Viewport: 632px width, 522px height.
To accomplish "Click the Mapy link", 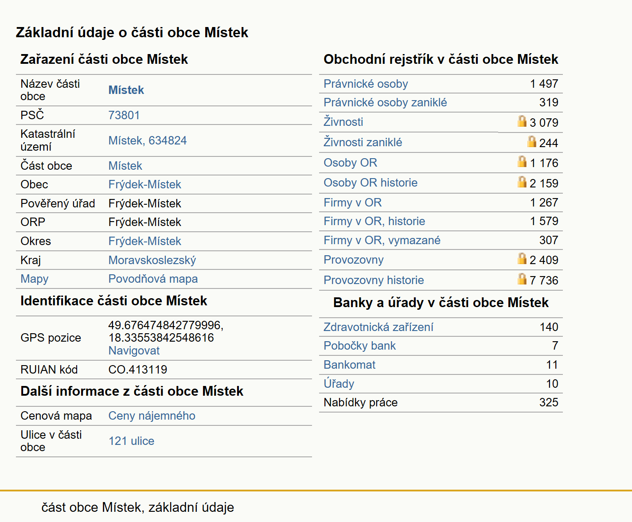I will pyautogui.click(x=35, y=279).
